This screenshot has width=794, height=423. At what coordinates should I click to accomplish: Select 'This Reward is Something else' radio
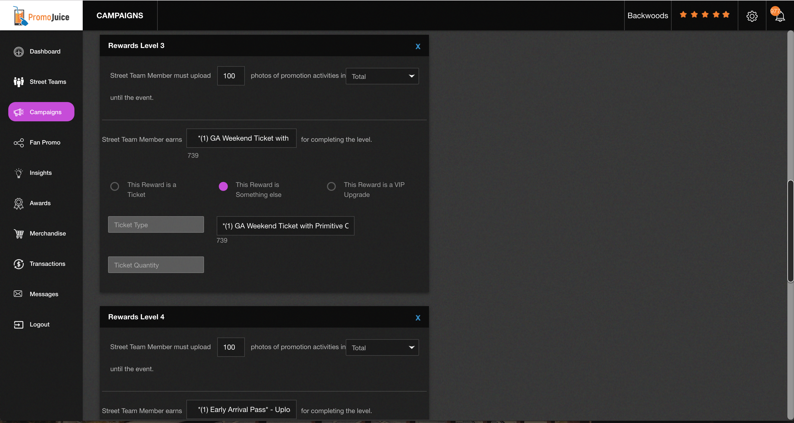[x=223, y=186]
